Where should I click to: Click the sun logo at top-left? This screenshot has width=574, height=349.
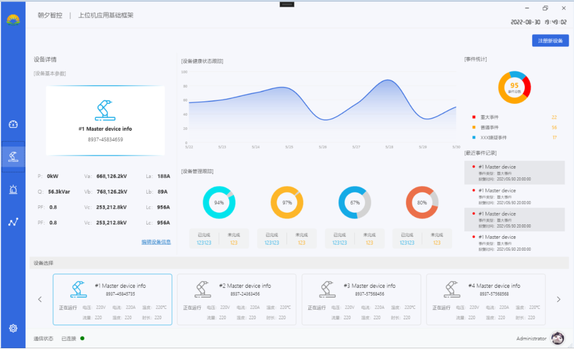(13, 19)
